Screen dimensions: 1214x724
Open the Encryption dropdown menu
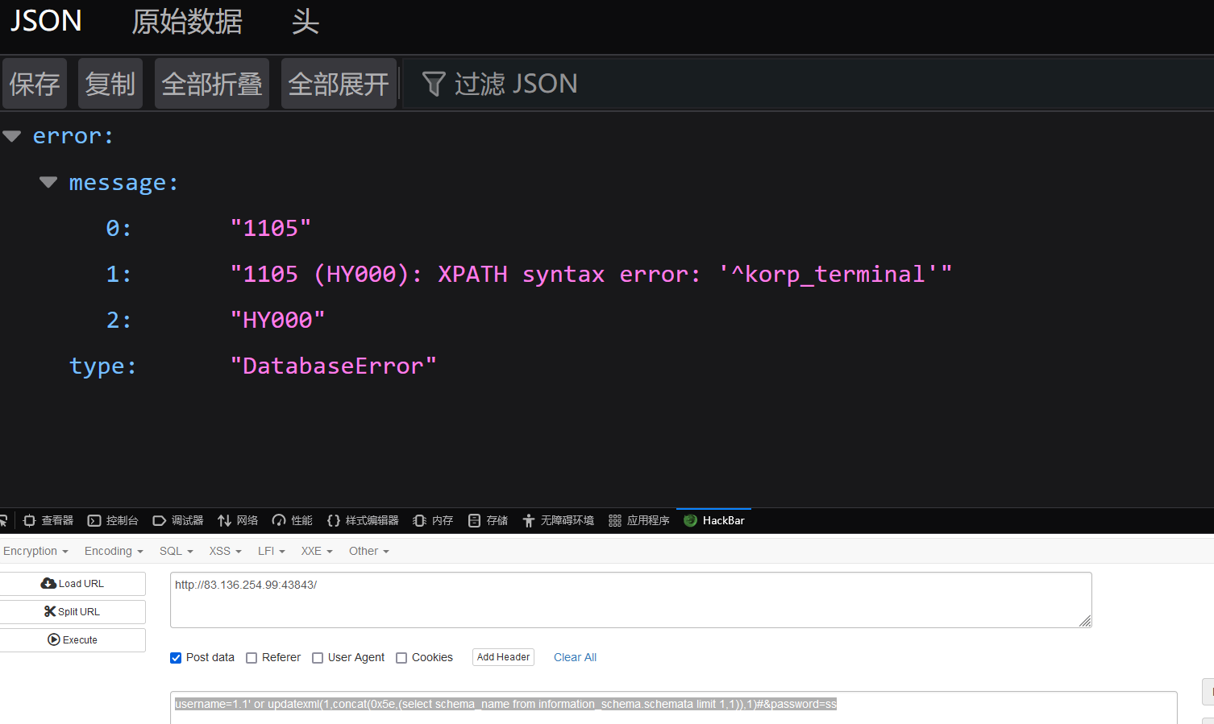(35, 551)
